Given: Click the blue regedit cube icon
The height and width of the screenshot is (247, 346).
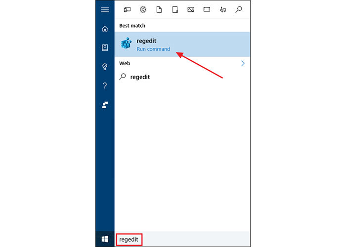Looking at the screenshot, I should click(127, 44).
